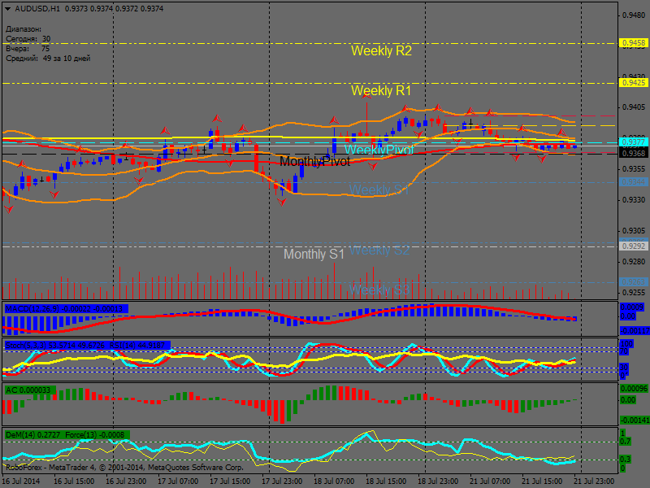Select the Weekly R1 pivot label
This screenshot has width=650, height=488.
[381, 90]
